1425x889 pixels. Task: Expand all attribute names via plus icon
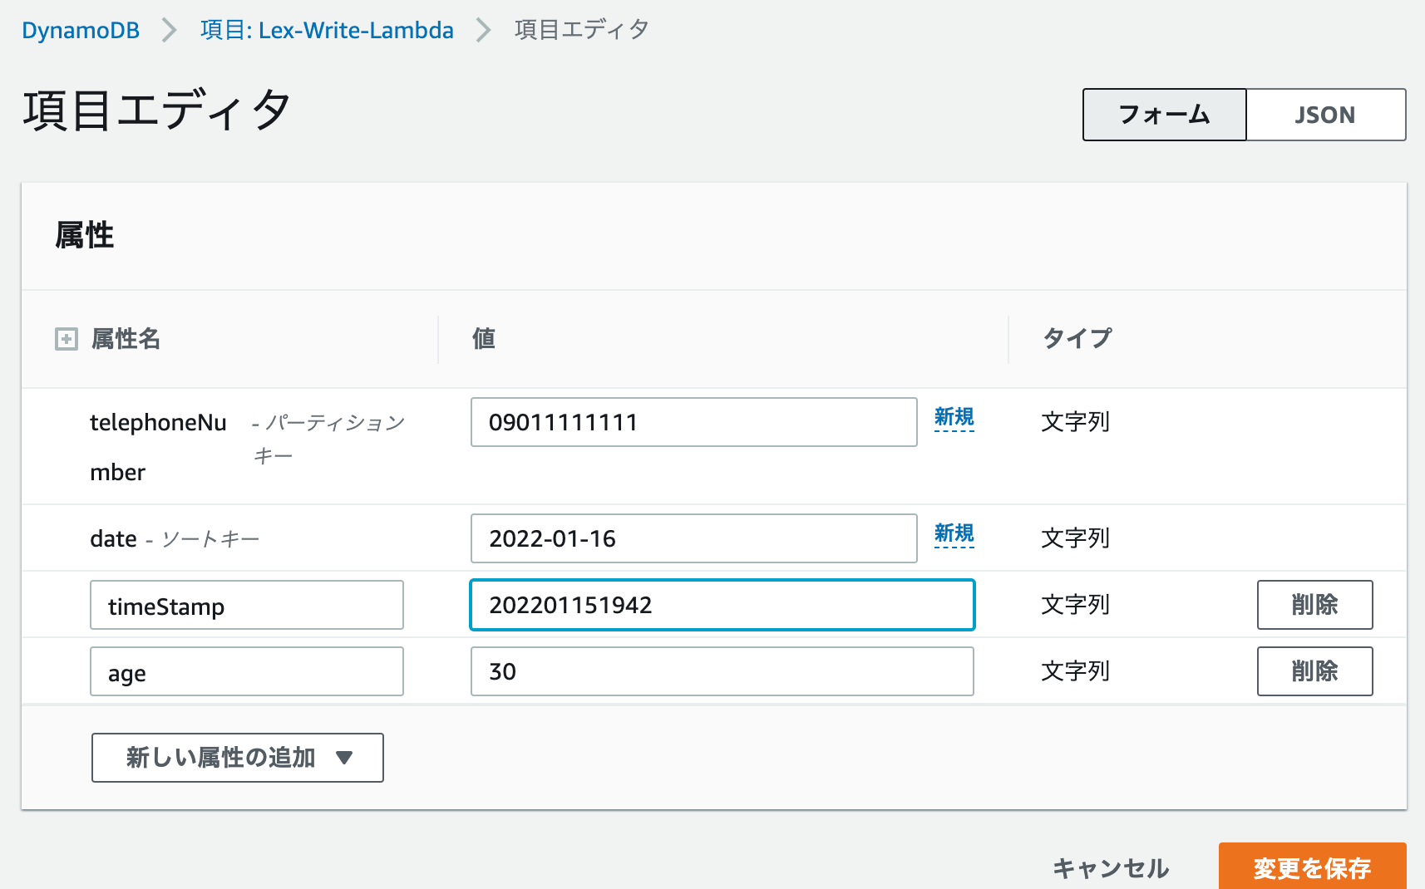[65, 339]
